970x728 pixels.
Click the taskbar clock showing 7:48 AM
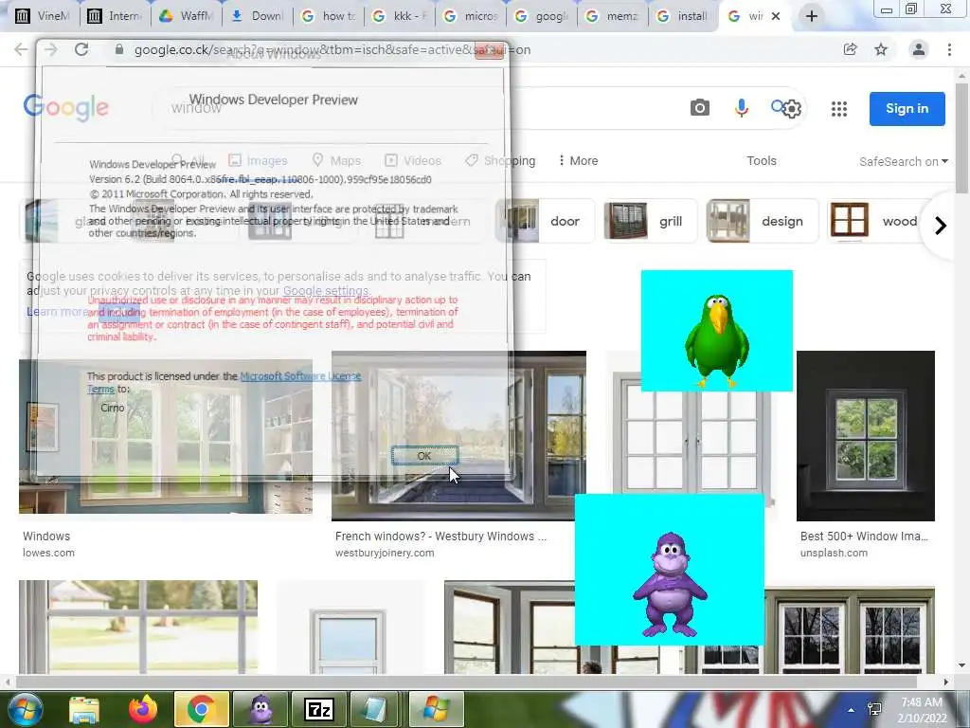[922, 709]
